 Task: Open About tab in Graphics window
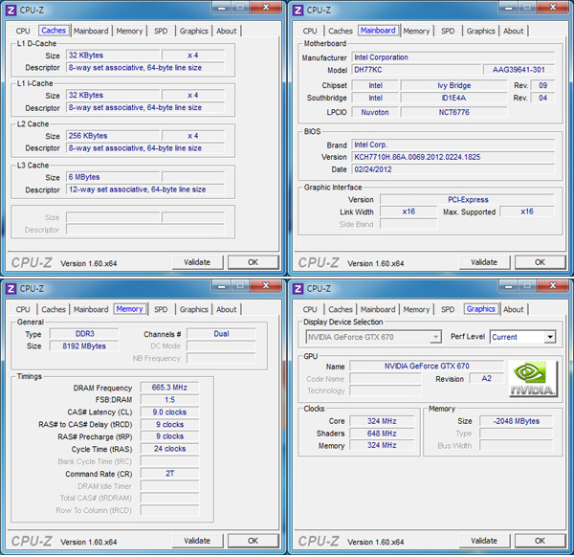[x=513, y=309]
